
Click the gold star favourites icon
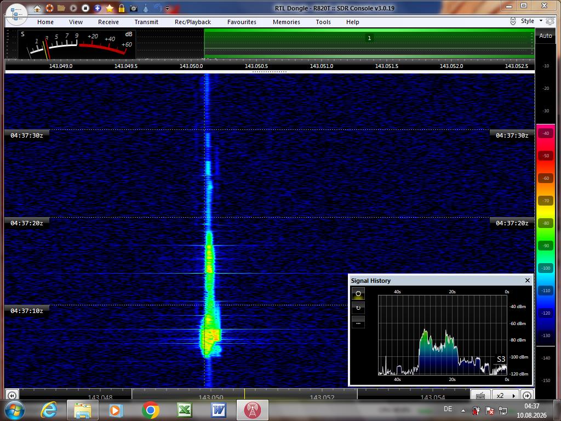[x=110, y=8]
